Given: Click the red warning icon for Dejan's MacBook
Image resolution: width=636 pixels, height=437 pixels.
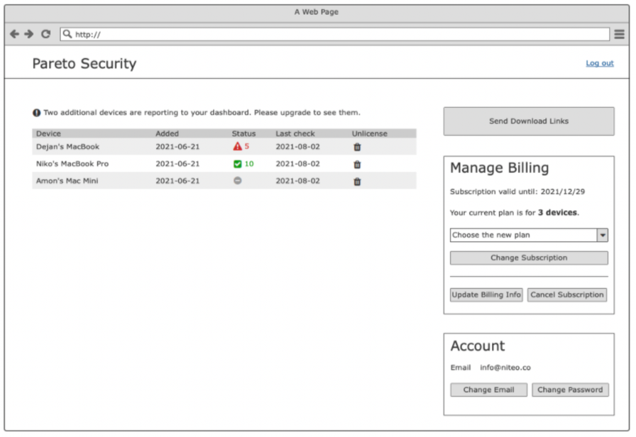Looking at the screenshot, I should click(237, 146).
